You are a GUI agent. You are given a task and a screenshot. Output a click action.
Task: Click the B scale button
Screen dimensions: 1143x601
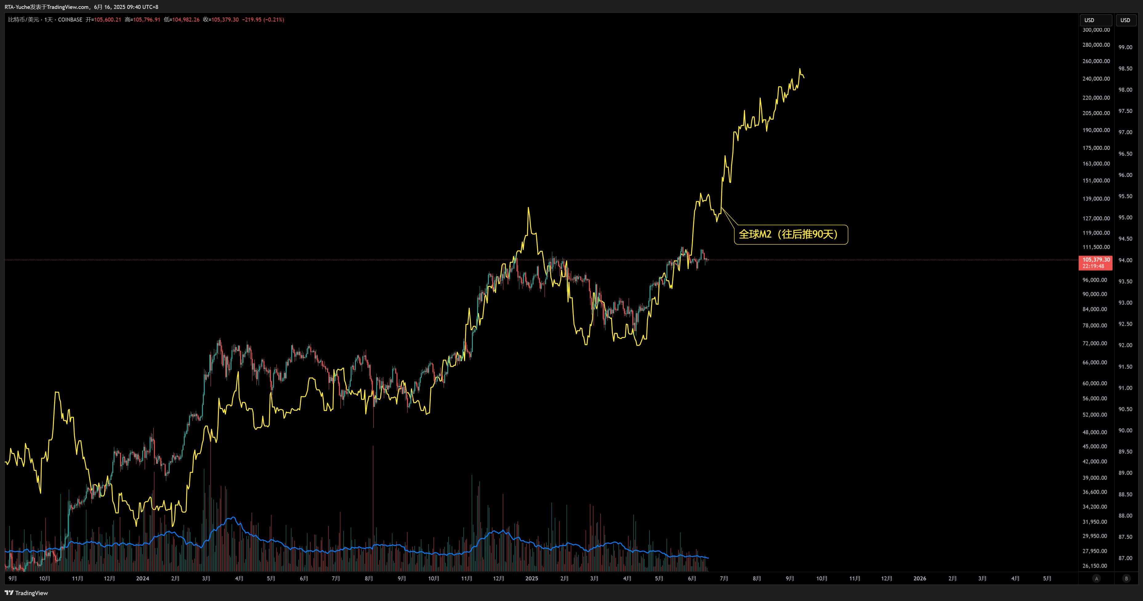(x=1126, y=578)
